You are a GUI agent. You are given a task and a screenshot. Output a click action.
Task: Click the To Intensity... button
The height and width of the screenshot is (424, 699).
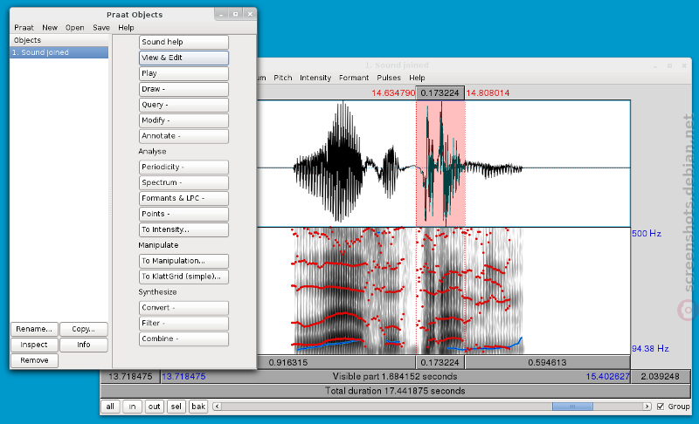[x=183, y=229]
